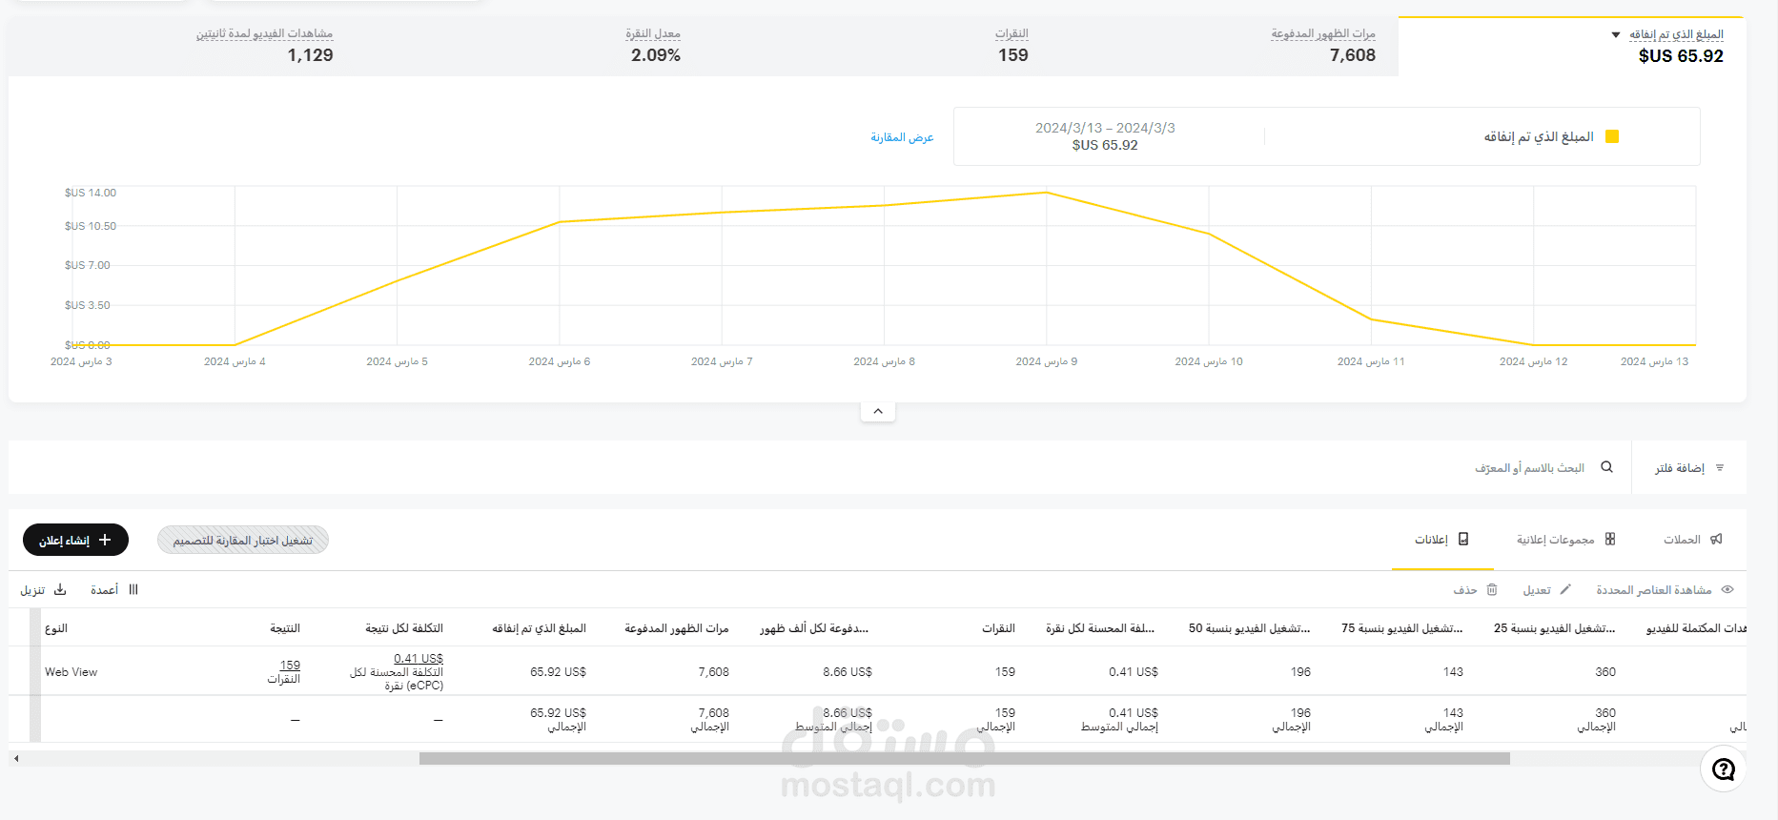Image resolution: width=1778 pixels, height=820 pixels.
Task: Click the تشغيل اختبار المقارنة للتصميم button
Action: click(x=242, y=541)
